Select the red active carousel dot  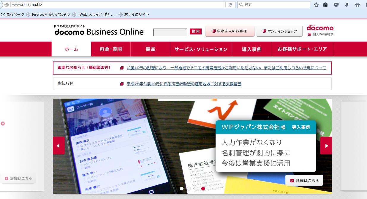(203, 188)
